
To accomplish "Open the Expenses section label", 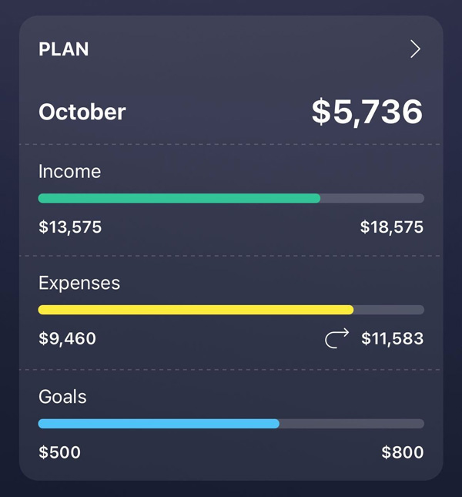I will [79, 283].
